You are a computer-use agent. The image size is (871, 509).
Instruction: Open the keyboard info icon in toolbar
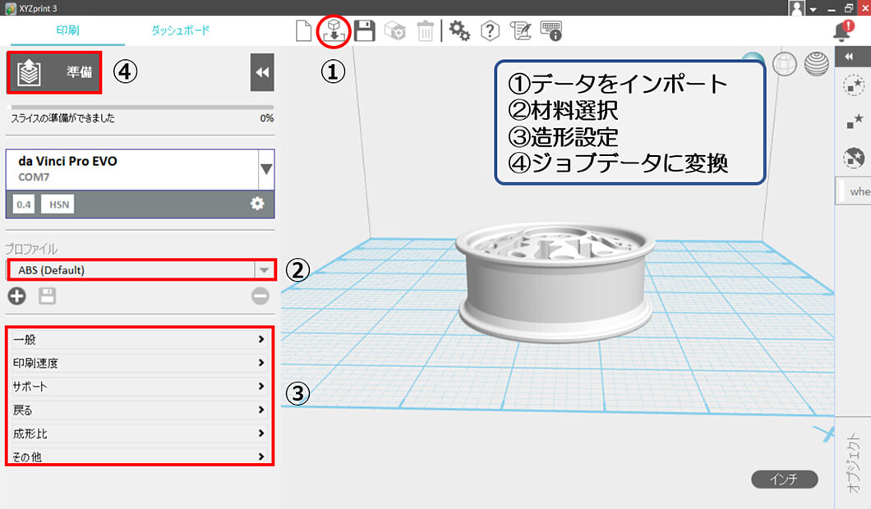click(x=551, y=31)
